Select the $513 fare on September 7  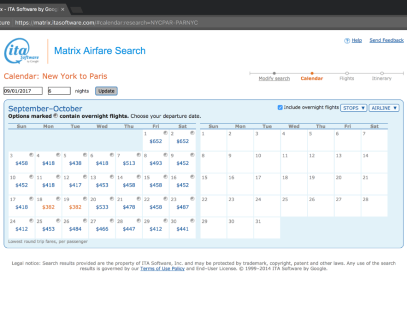click(129, 163)
